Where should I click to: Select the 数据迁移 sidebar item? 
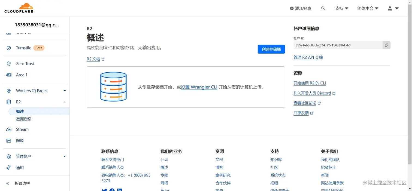(x=24, y=119)
